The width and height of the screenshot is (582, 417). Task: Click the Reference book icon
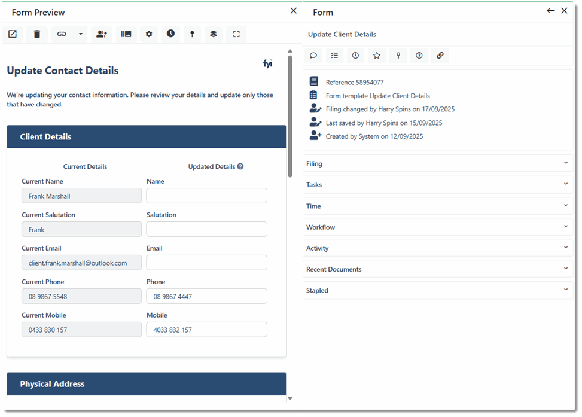[314, 81]
